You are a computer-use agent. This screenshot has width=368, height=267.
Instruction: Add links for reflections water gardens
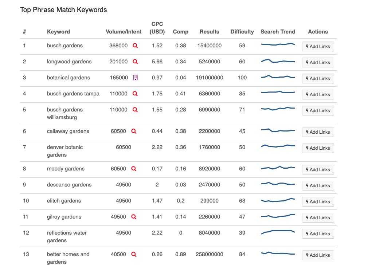tap(318, 234)
